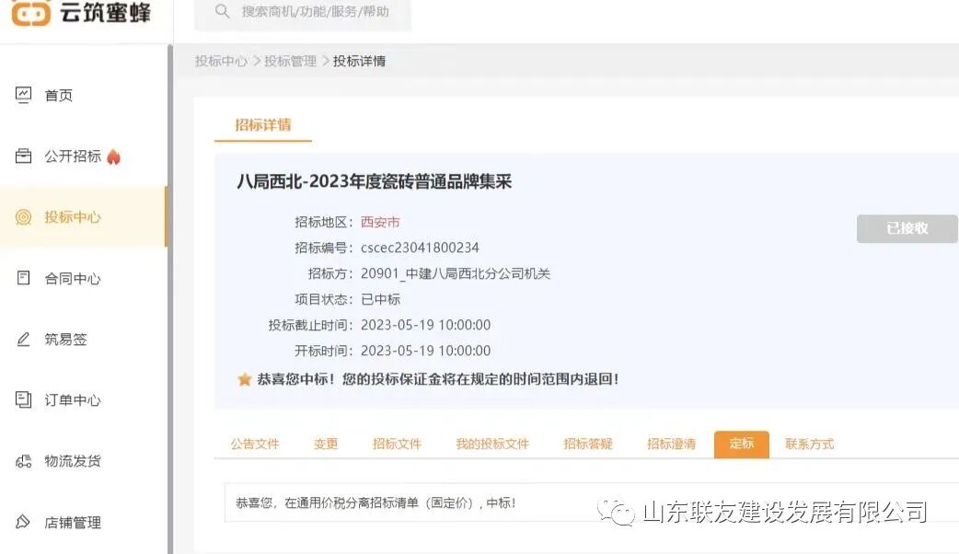Open the 我的投标文件 section
This screenshot has height=554, width=959.
pyautogui.click(x=491, y=444)
